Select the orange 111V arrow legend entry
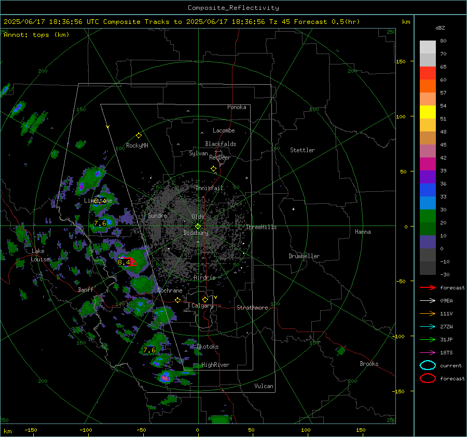Viewport: 467px width, 437px height. click(x=428, y=313)
